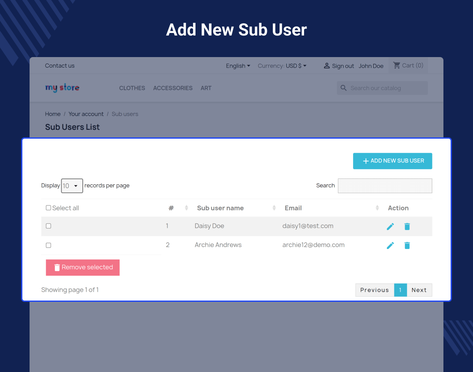This screenshot has height=372, width=473.
Task: Select the archie12@demo.com email cell
Action: point(313,245)
